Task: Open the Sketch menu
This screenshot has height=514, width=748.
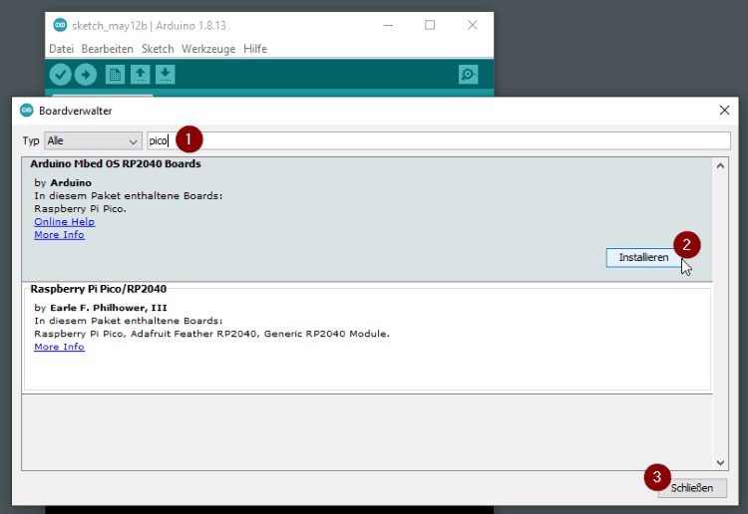Action: coord(158,49)
